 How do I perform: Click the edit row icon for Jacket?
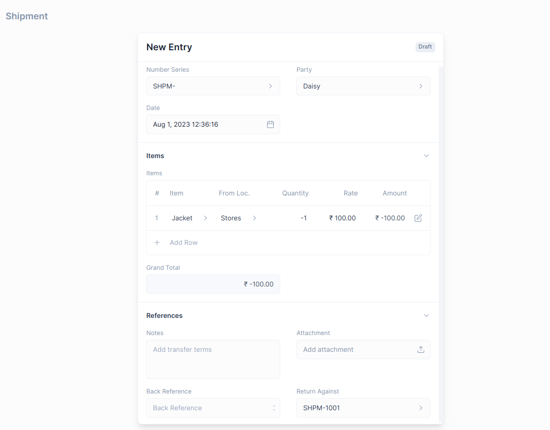click(x=418, y=218)
